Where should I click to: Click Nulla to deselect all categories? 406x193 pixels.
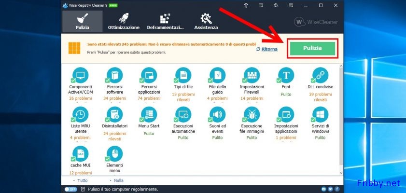pyautogui.click(x=119, y=180)
